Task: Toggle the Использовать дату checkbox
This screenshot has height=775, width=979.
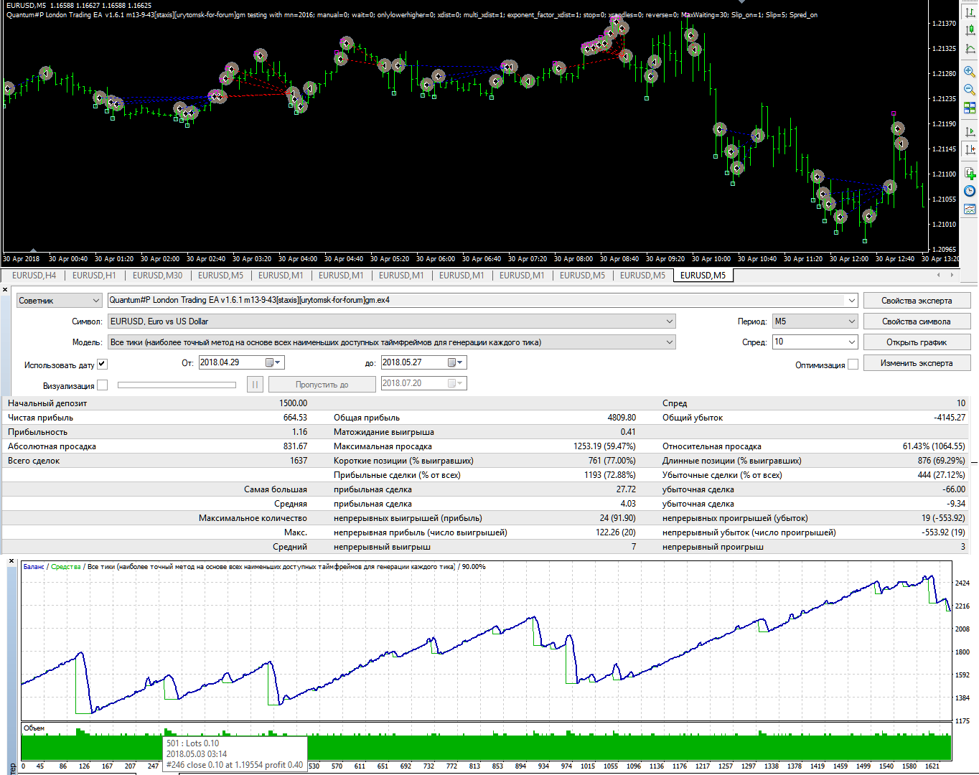Action: pos(102,364)
